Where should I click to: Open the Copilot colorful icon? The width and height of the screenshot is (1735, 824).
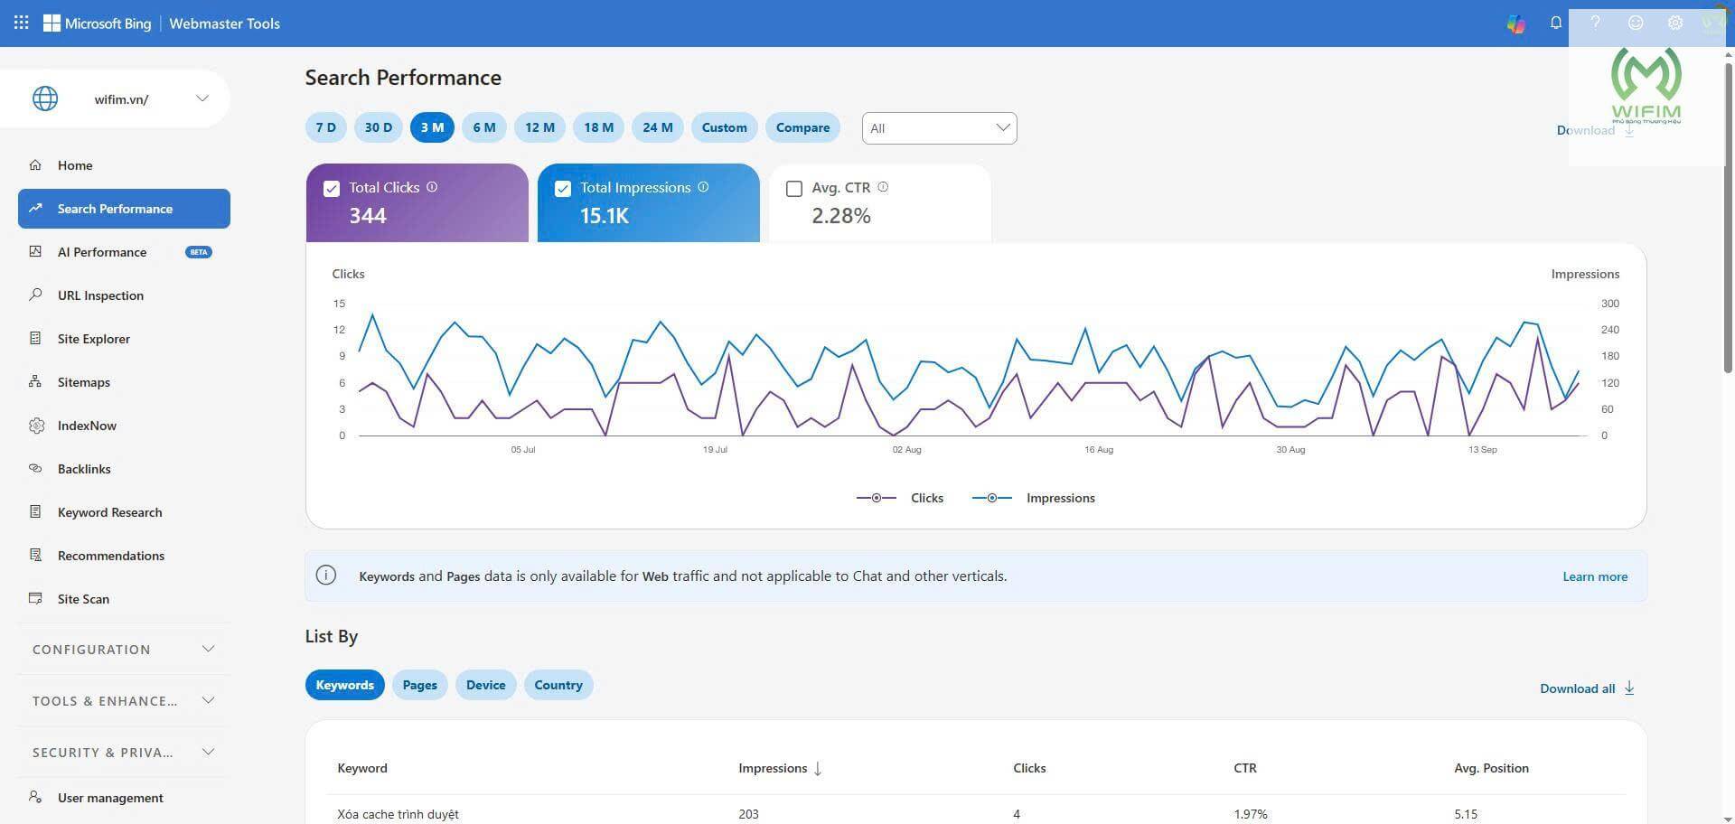pos(1516,23)
